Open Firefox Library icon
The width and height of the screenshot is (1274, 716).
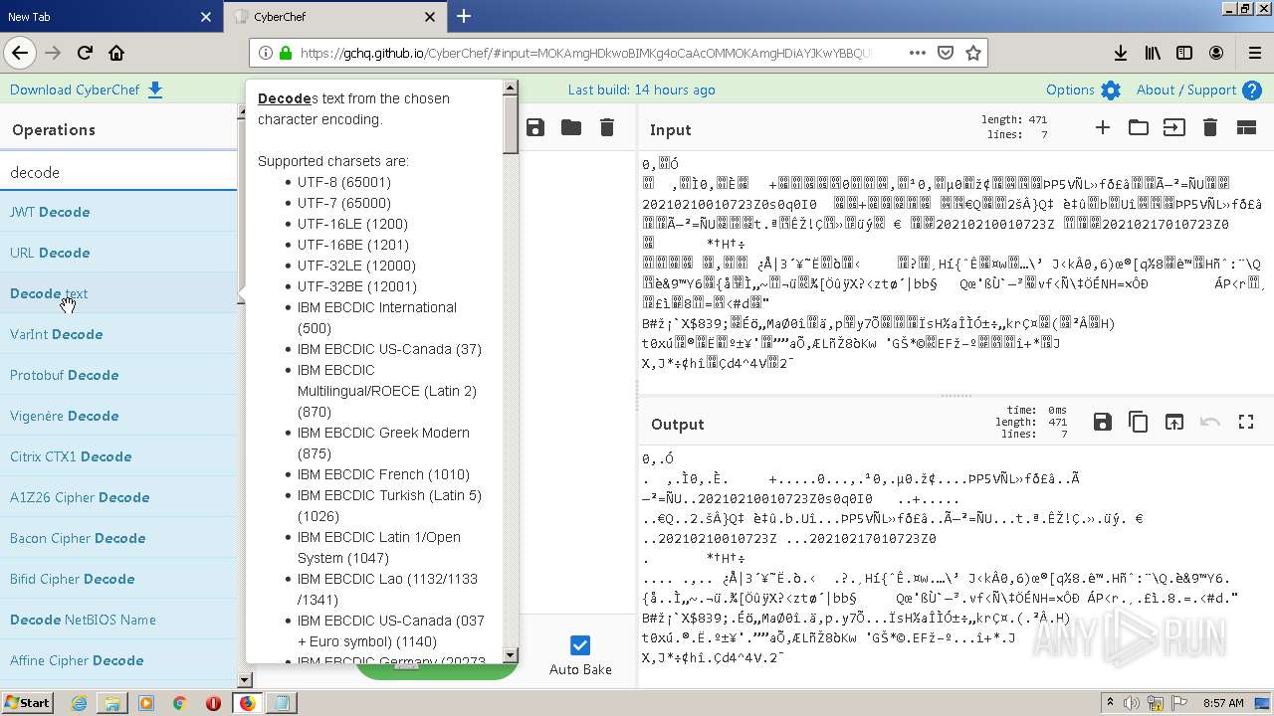point(1153,53)
